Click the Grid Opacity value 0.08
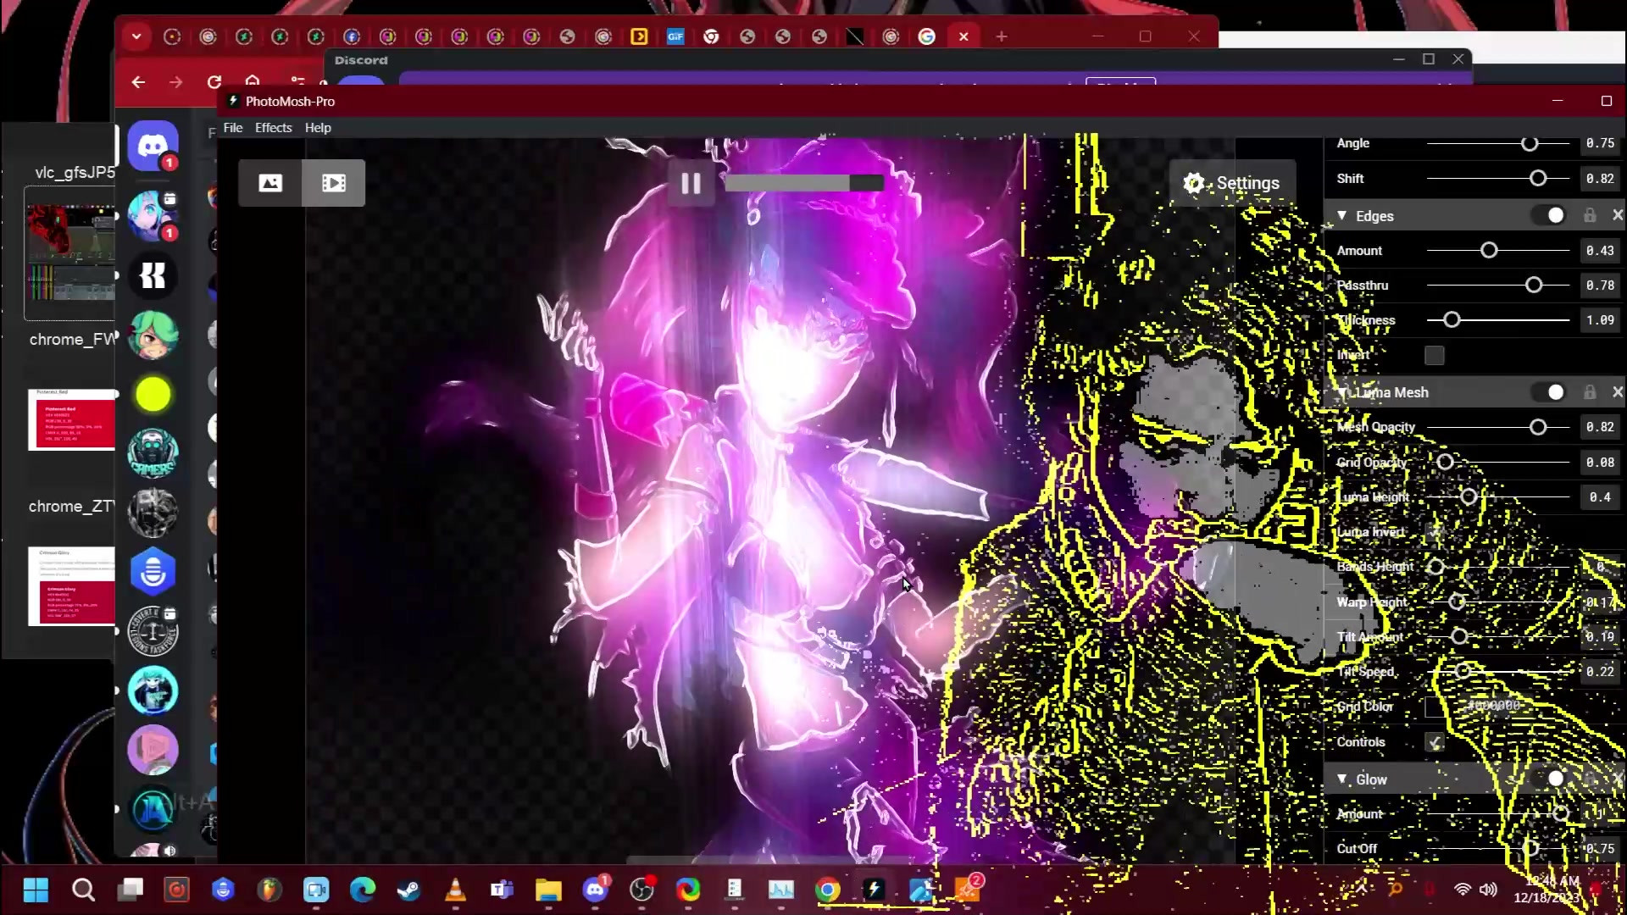Viewport: 1627px width, 915px height. coord(1600,463)
